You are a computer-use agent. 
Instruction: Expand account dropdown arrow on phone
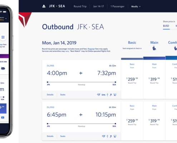[x=6, y=19]
